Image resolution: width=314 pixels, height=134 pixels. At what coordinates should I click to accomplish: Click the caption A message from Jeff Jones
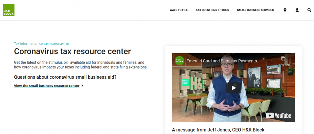coord(218,130)
